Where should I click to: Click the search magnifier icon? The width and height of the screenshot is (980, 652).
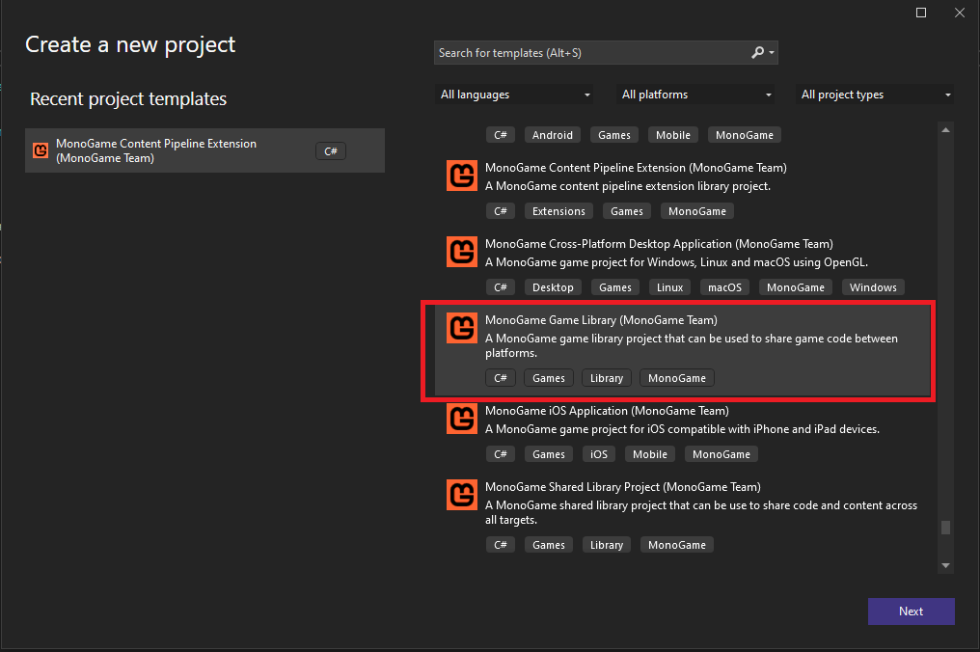pos(757,52)
